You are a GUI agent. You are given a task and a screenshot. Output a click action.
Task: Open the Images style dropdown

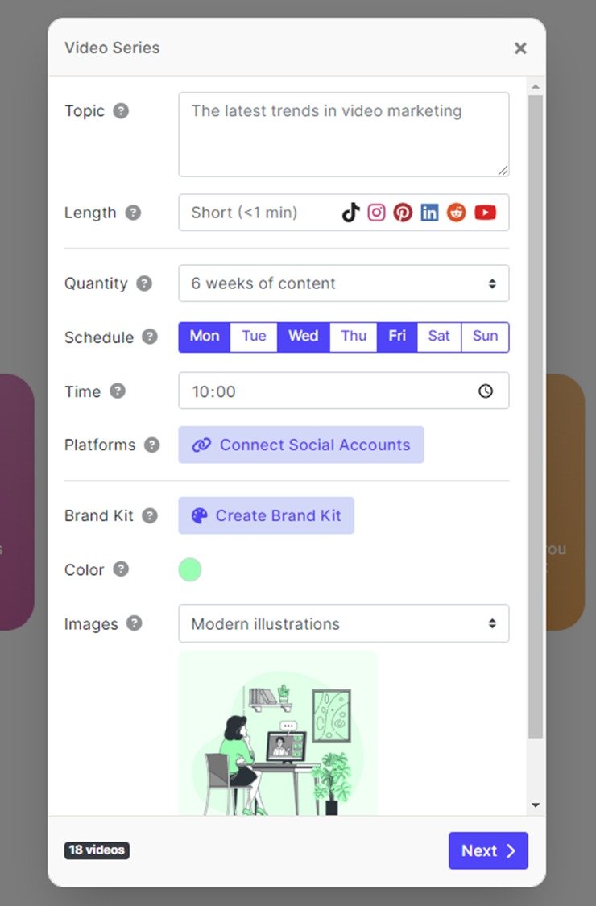point(344,623)
